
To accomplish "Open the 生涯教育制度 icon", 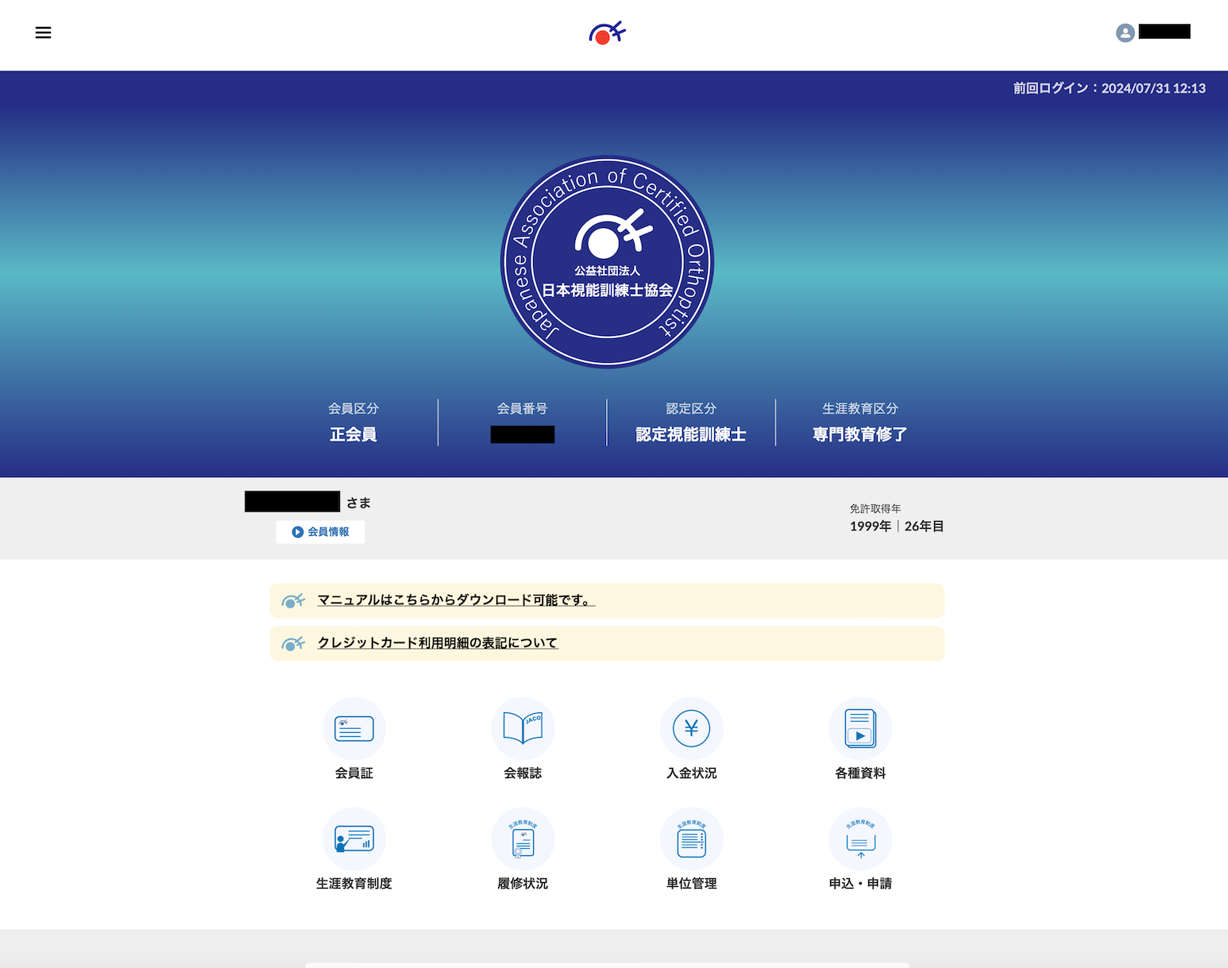I will (354, 839).
